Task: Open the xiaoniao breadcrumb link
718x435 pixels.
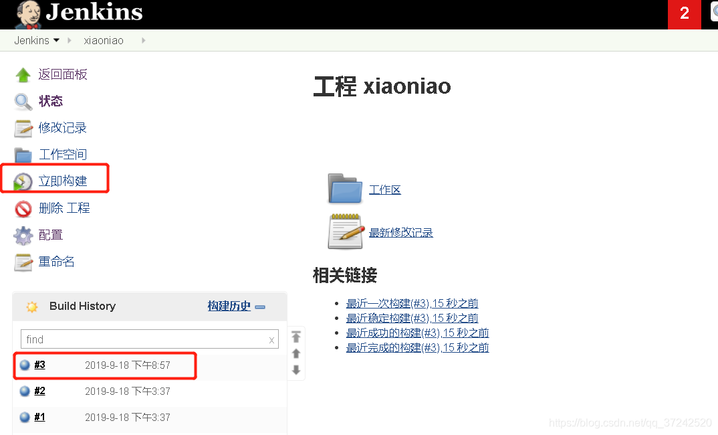Action: point(104,40)
